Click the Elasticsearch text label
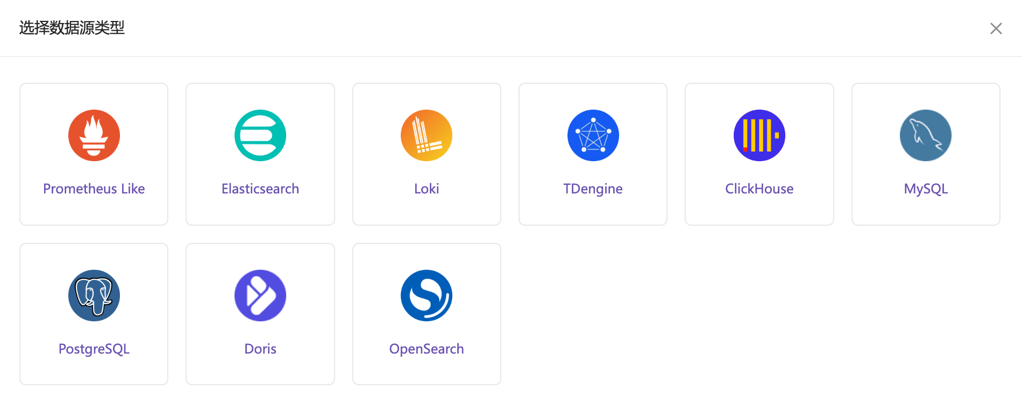Screen dimensions: 1022x403 click(x=260, y=189)
